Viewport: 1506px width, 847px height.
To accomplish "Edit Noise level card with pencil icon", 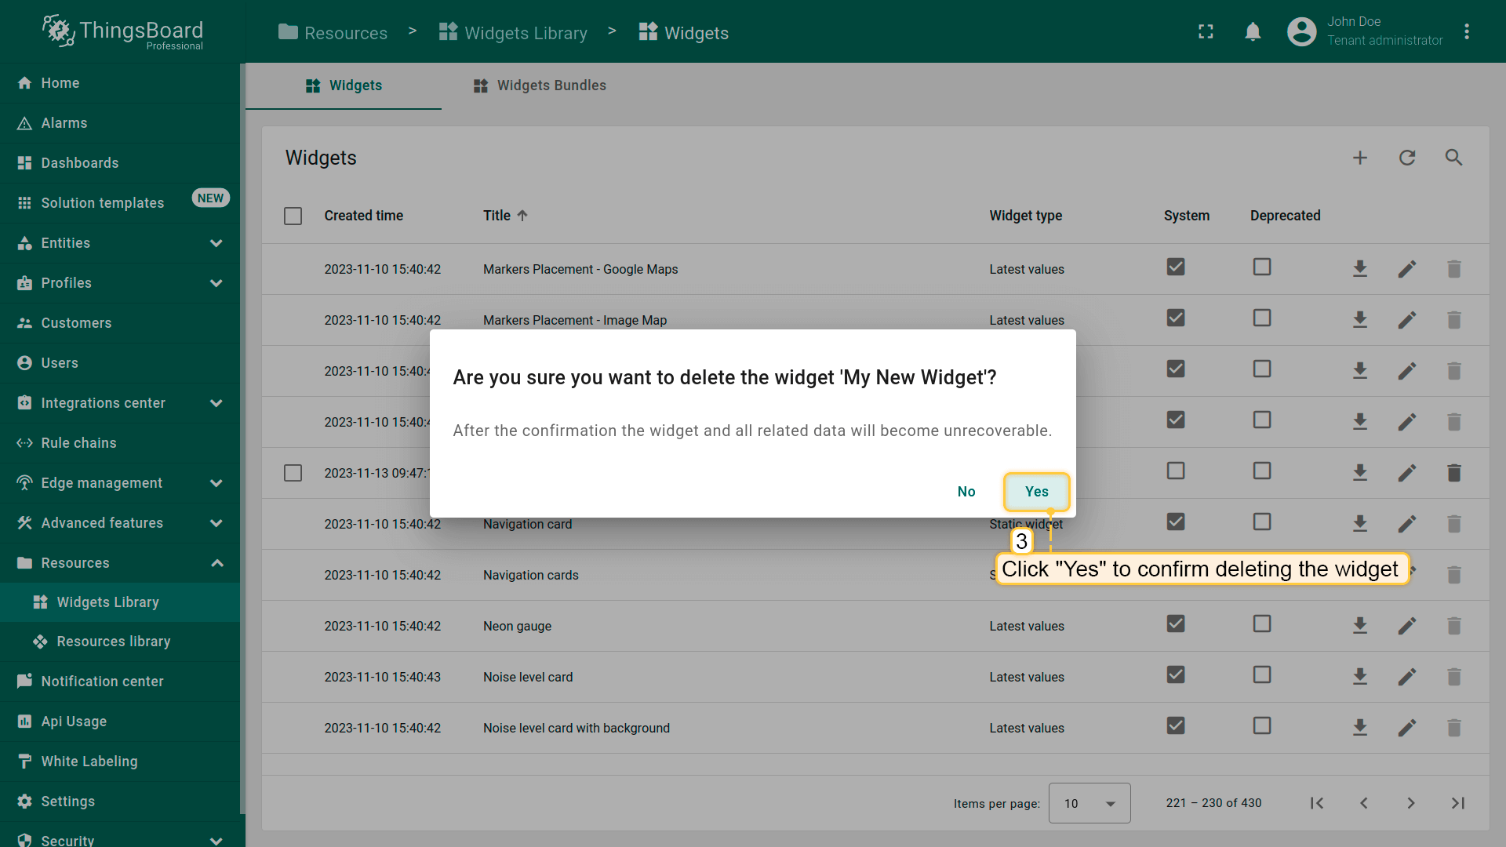I will (x=1407, y=677).
